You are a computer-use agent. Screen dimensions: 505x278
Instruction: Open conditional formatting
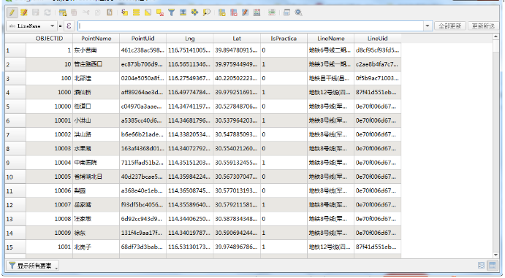pos(272,12)
